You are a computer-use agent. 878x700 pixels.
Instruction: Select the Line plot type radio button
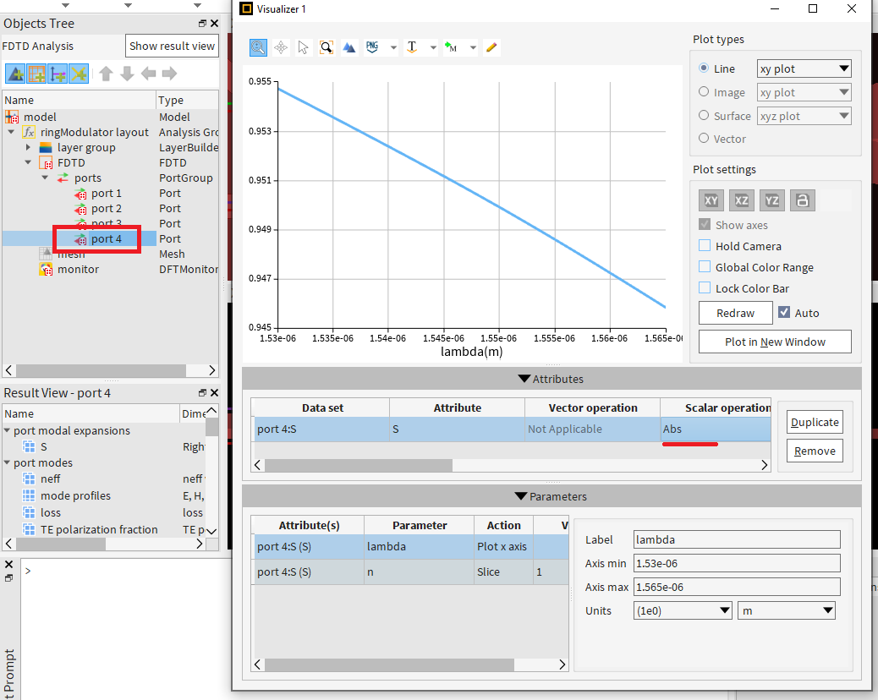(704, 68)
